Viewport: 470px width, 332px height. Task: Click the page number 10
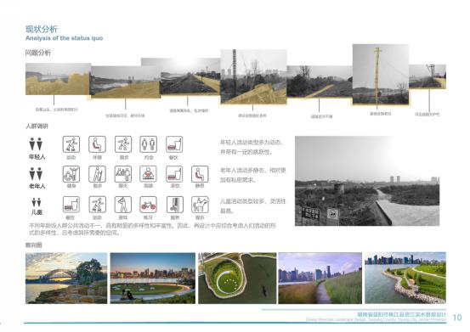coord(457,318)
